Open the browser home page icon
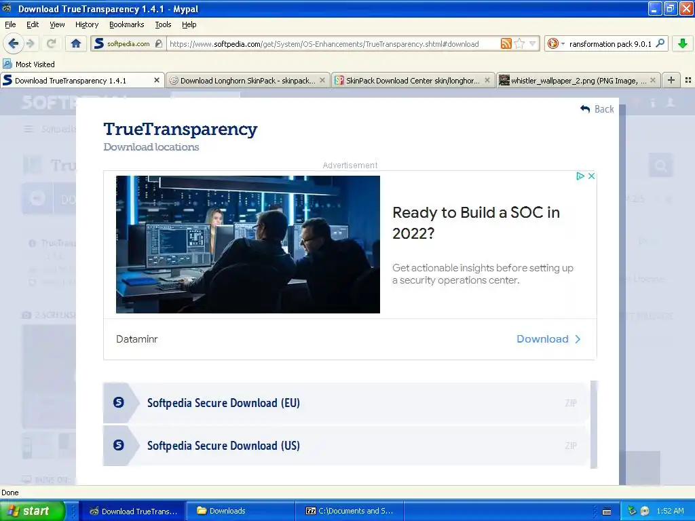 [76, 43]
